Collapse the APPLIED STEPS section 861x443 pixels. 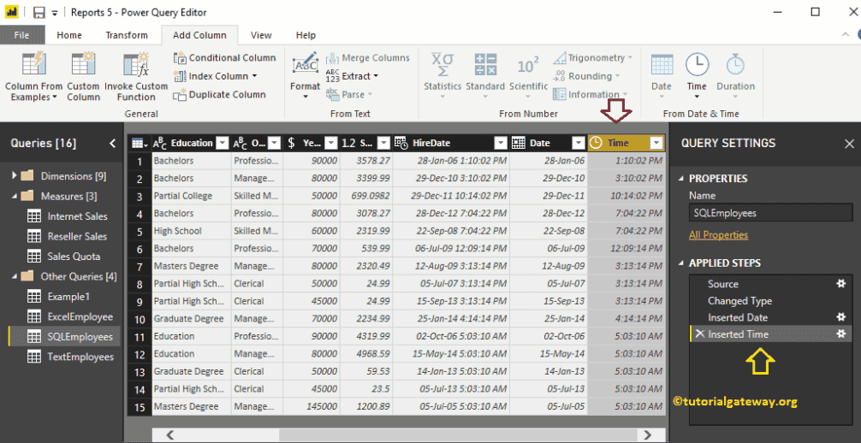[x=681, y=263]
